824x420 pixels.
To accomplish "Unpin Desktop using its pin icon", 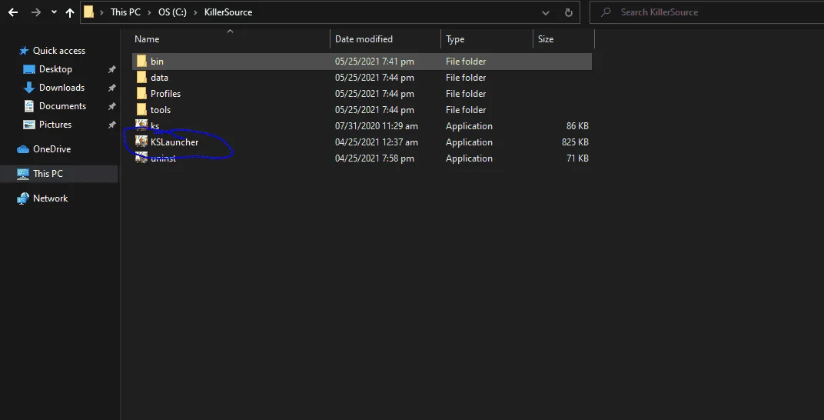I will pyautogui.click(x=111, y=69).
